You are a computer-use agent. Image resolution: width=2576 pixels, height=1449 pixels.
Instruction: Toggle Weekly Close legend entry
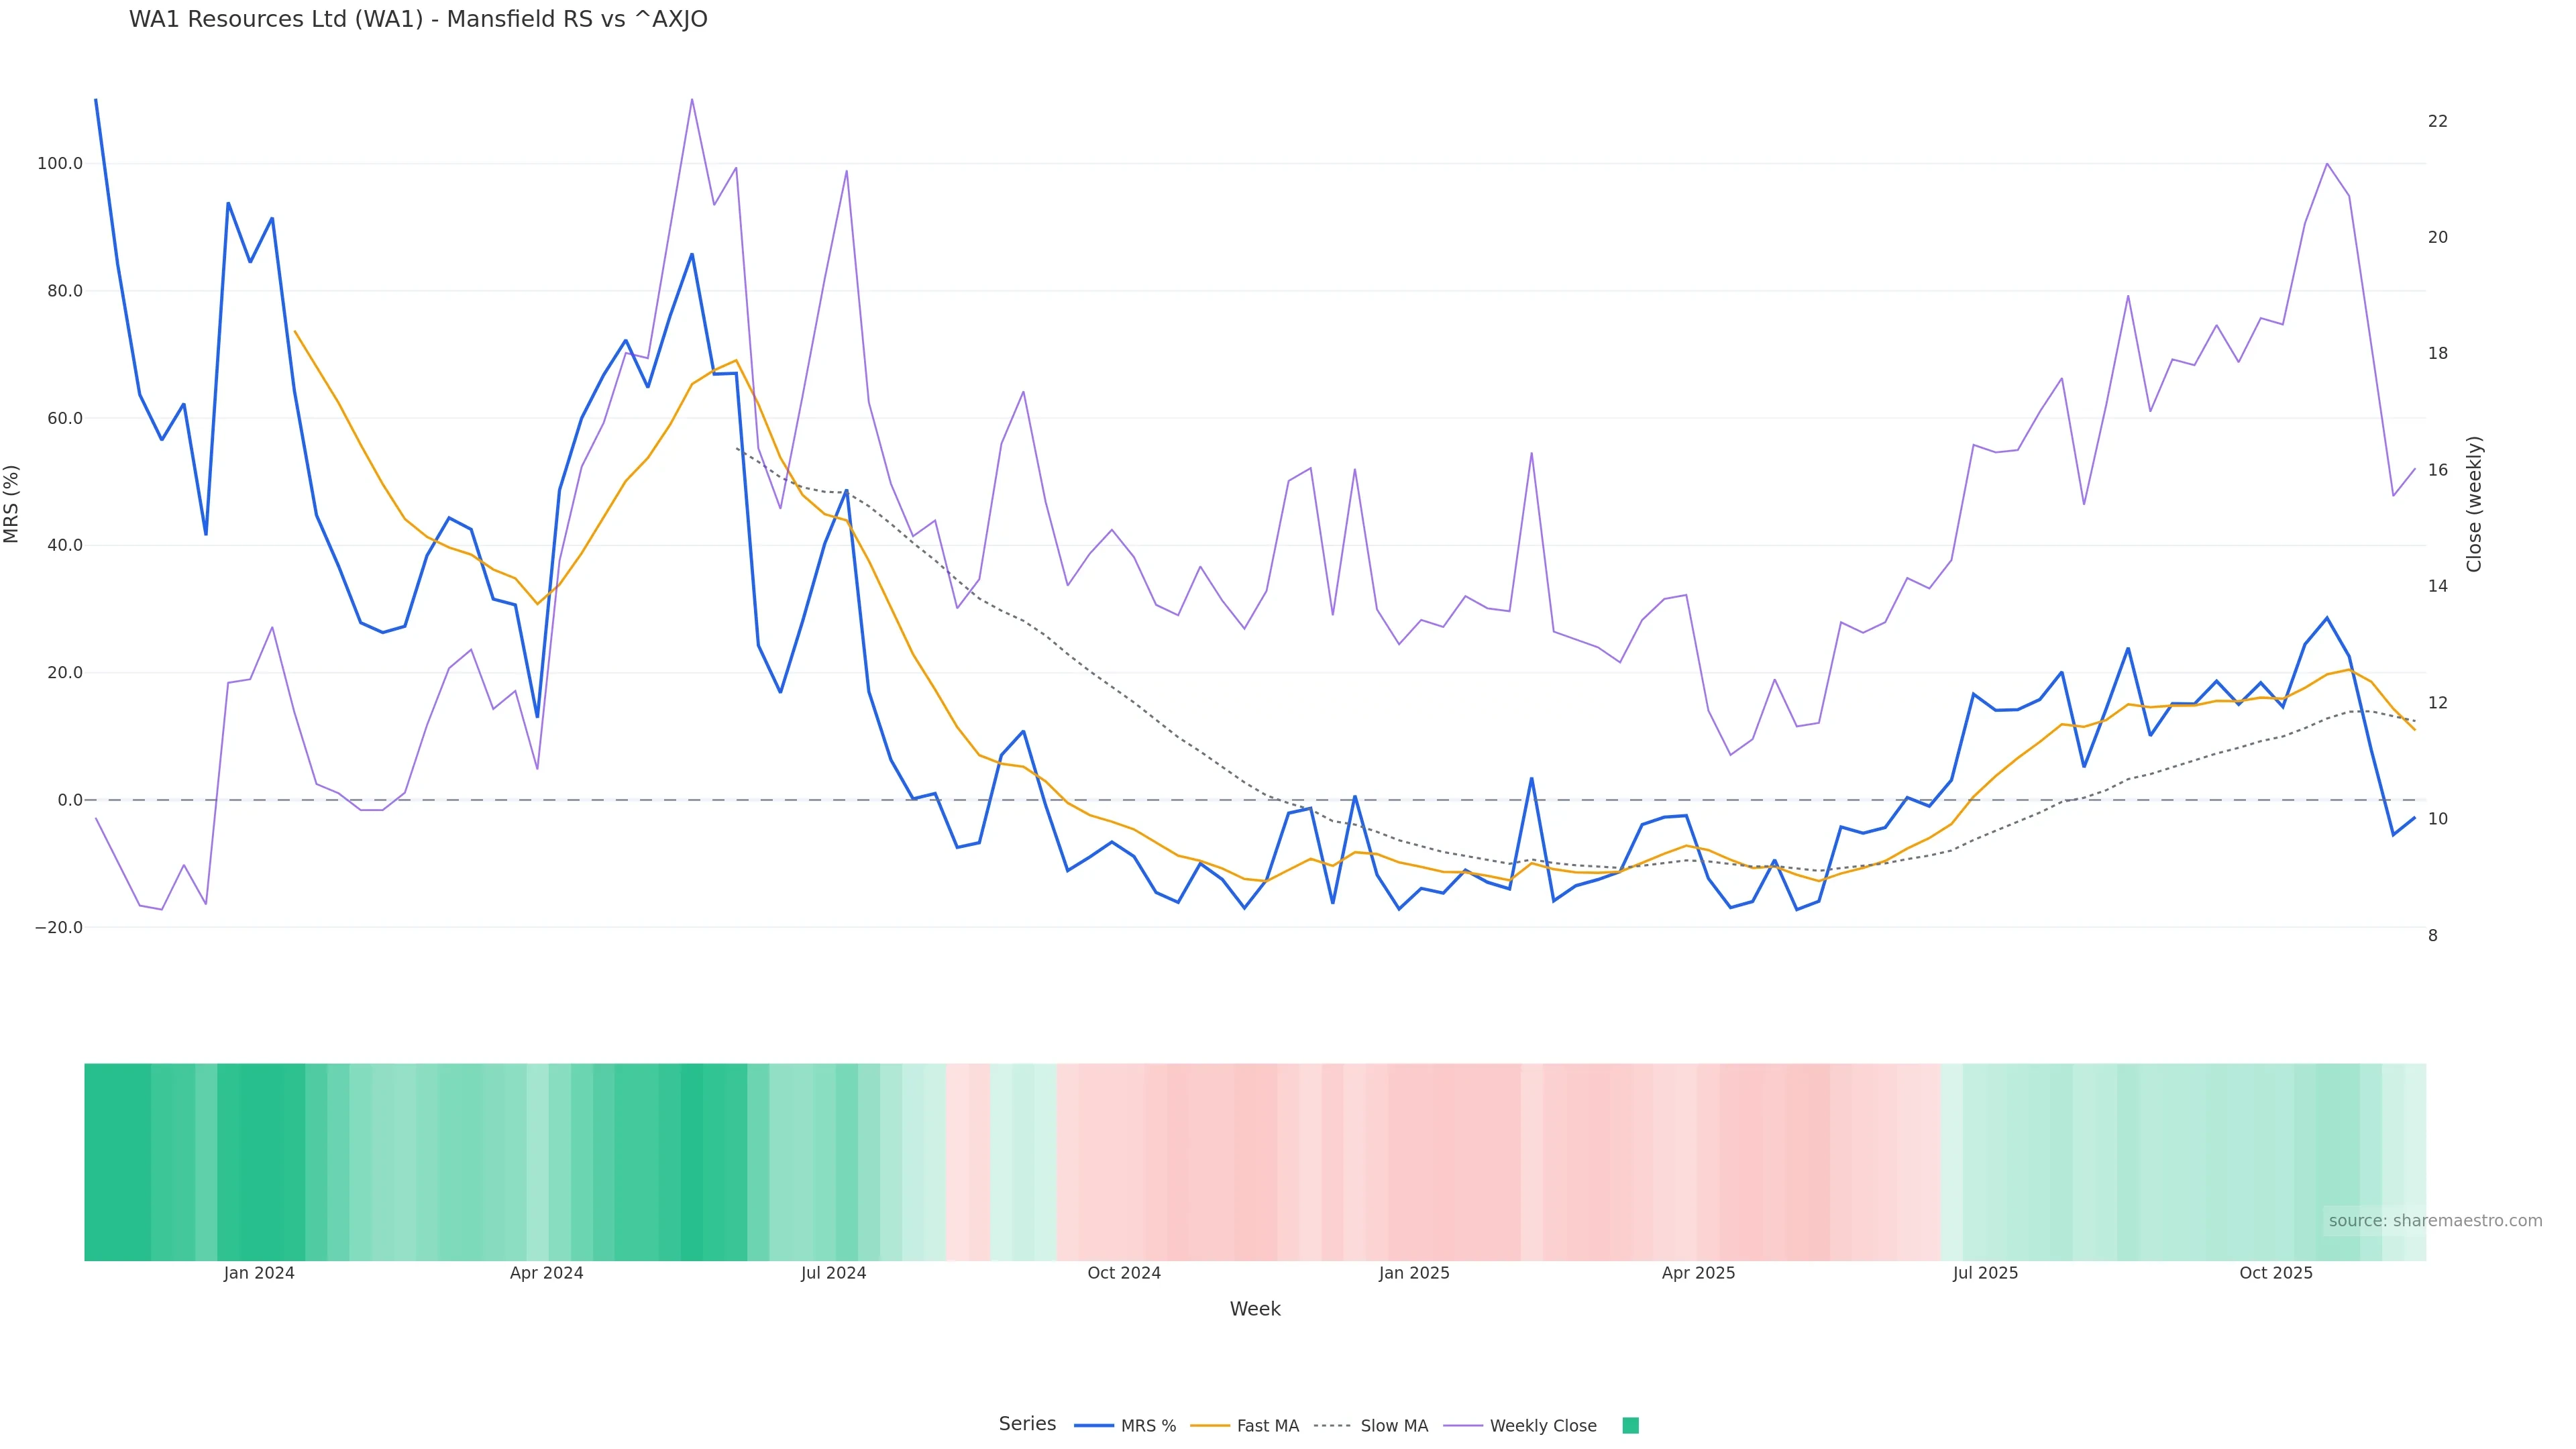[1542, 1426]
